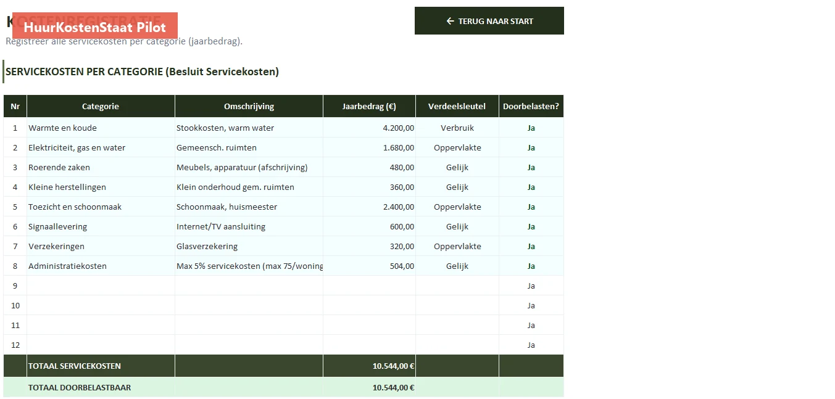Viewport: 835px width, 399px height.
Task: Open the Gelijk key for Administratiekosten
Action: [x=457, y=266]
